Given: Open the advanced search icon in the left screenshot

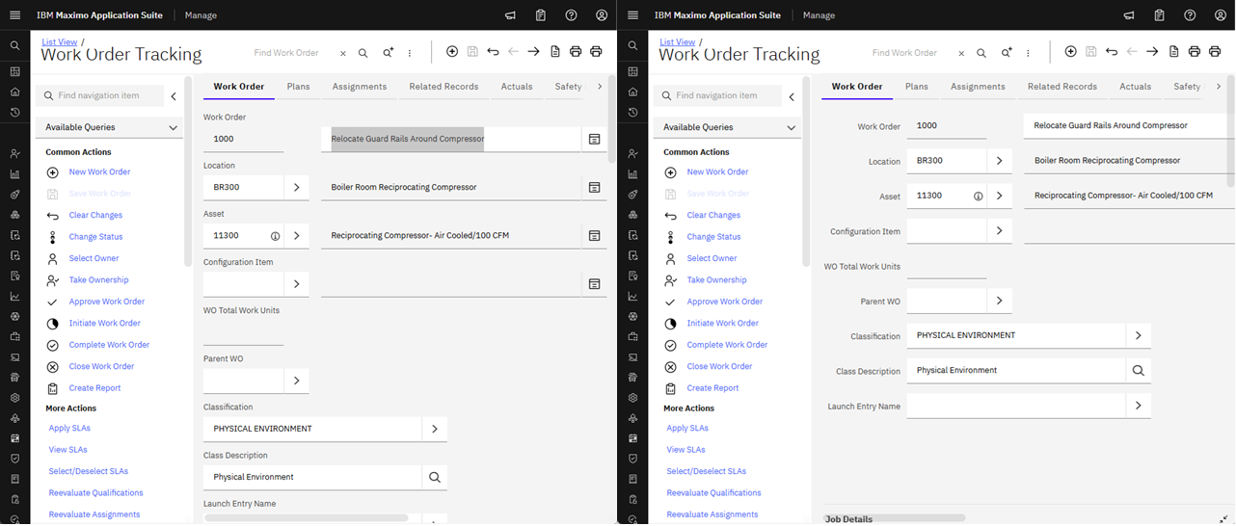Looking at the screenshot, I should (x=388, y=53).
